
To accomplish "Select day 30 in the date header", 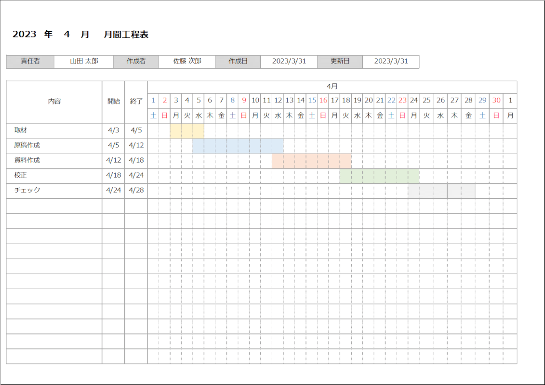I will 496,101.
